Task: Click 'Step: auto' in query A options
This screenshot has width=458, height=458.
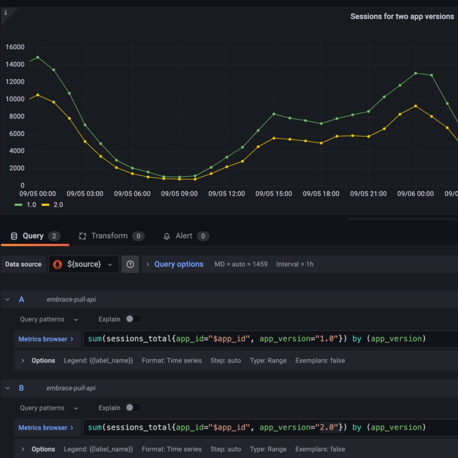Action: click(x=226, y=360)
